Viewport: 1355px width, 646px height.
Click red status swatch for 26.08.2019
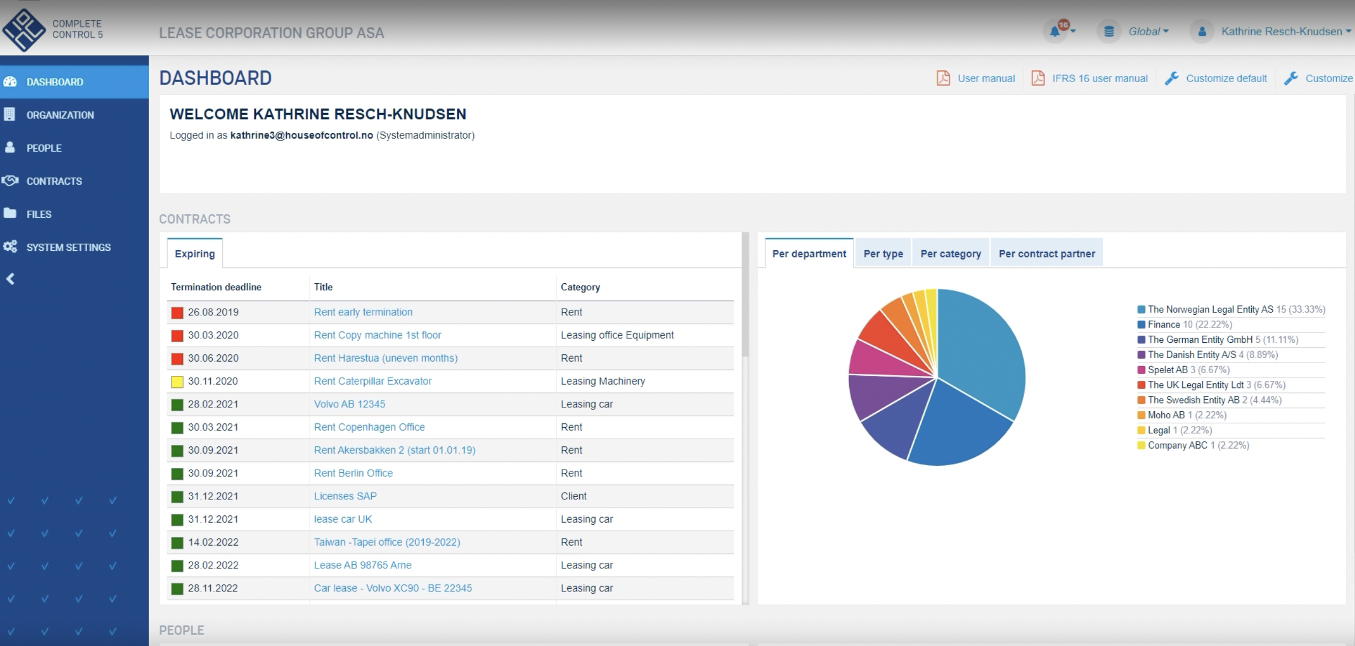tap(177, 313)
